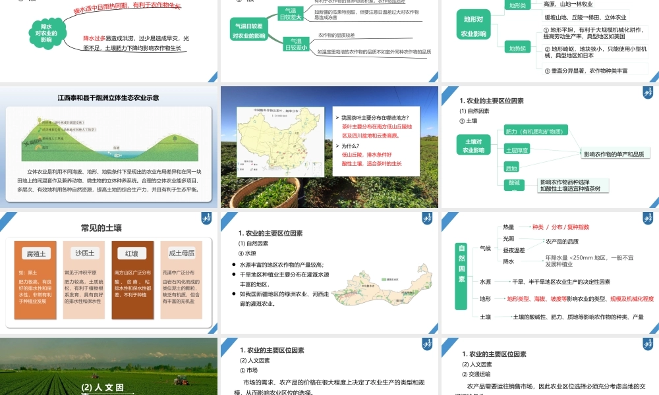
Task: Expand the 气候 branch in the mind map
Action: point(486,248)
